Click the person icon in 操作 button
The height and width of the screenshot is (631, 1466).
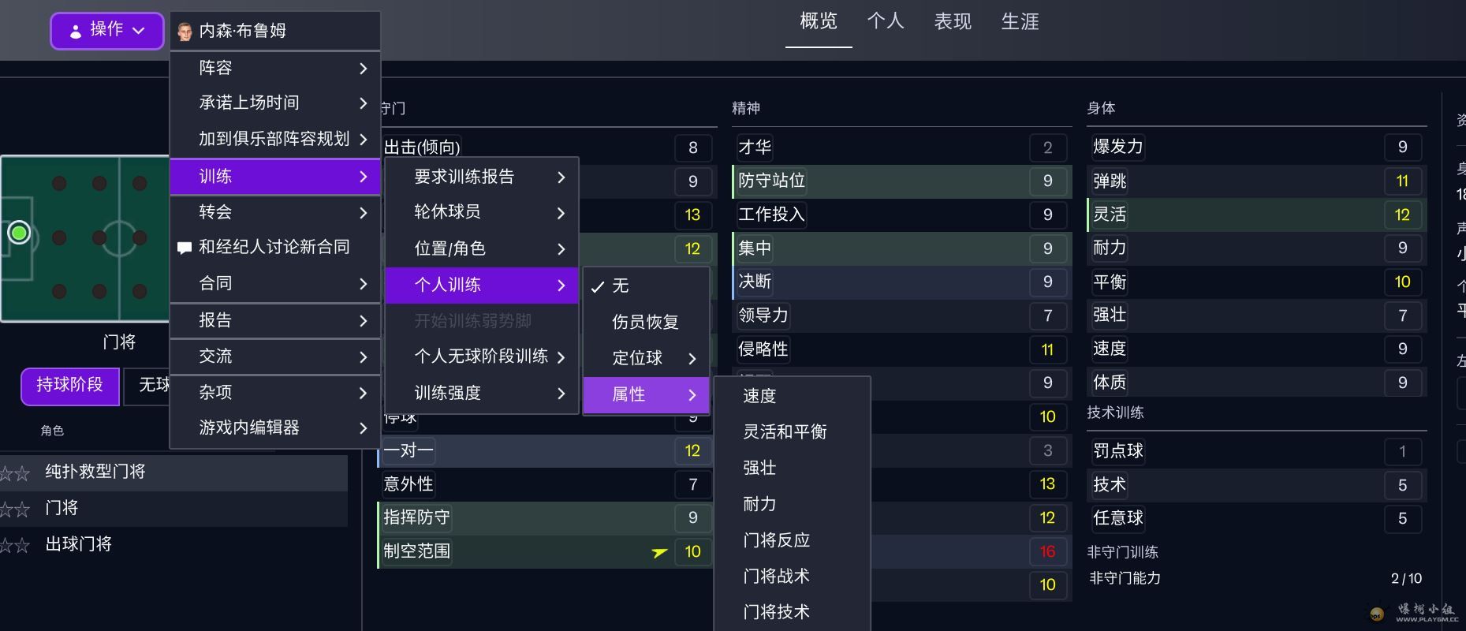pyautogui.click(x=76, y=32)
